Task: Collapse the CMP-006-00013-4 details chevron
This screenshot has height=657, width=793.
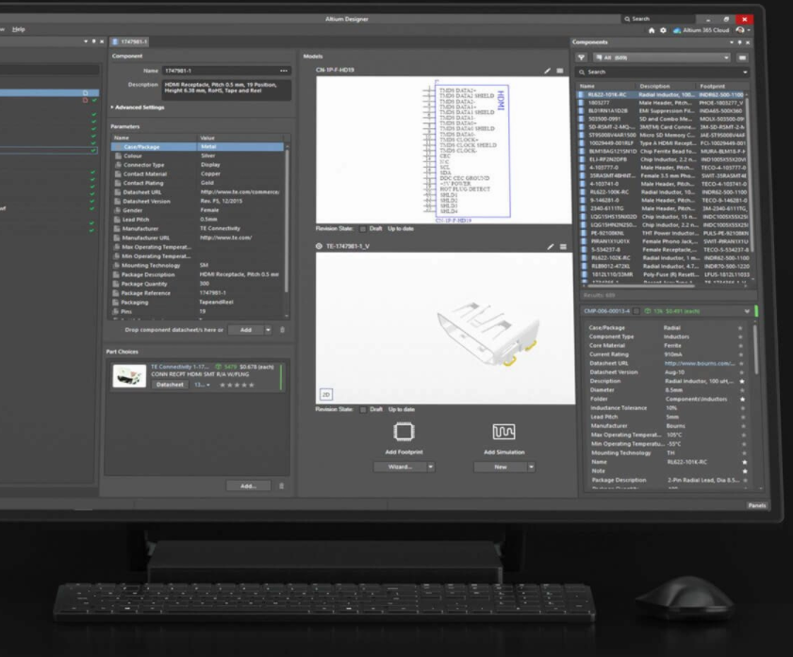Action: [747, 311]
